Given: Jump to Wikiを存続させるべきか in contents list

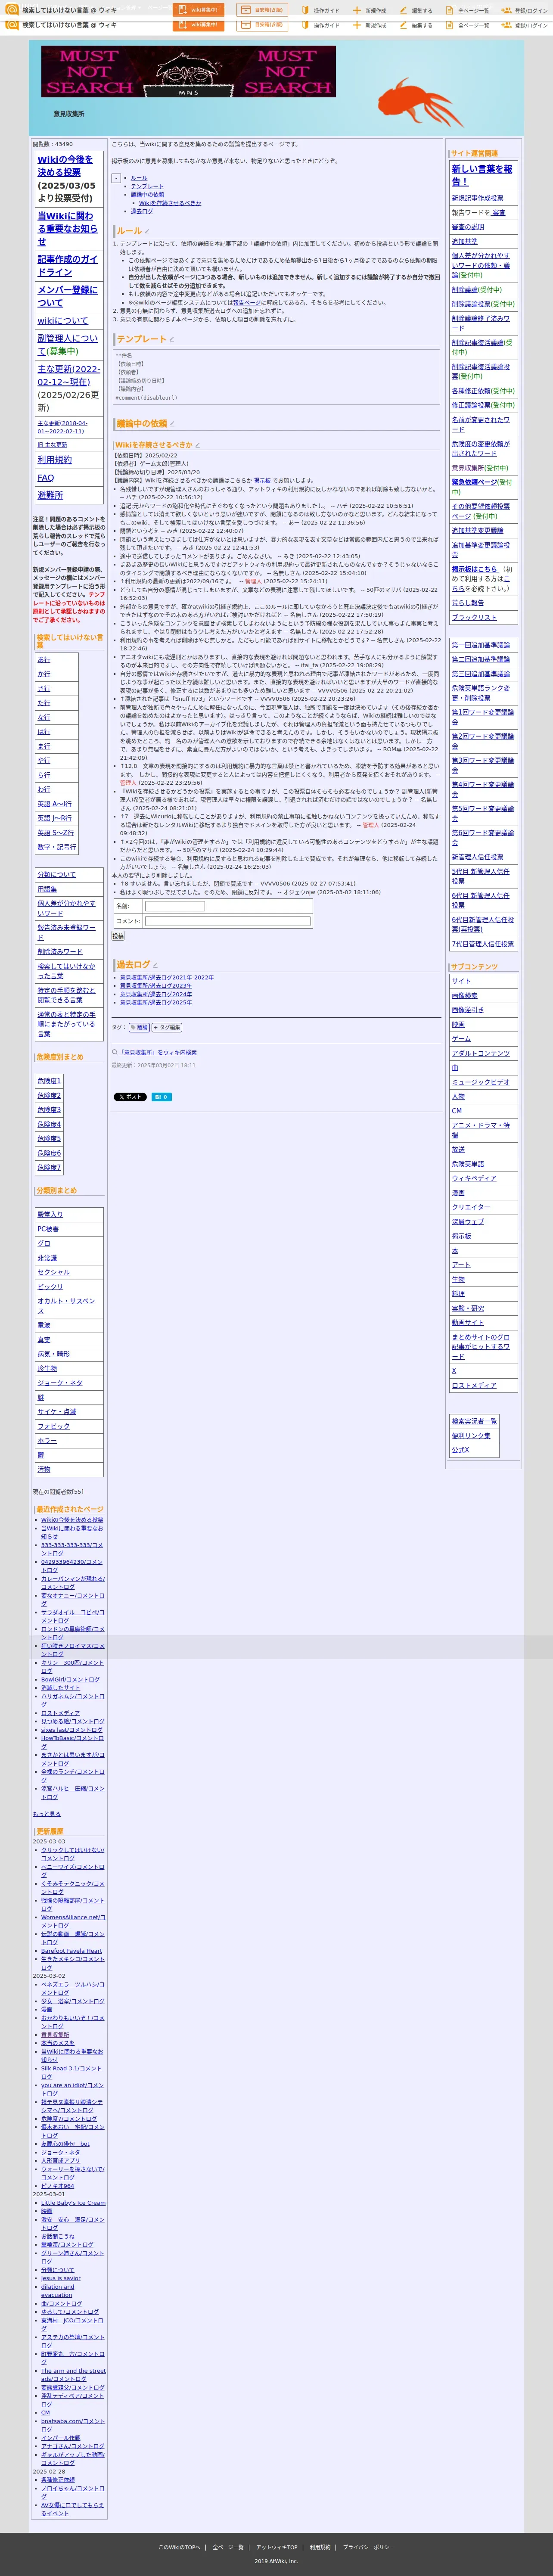Looking at the screenshot, I should 170,203.
